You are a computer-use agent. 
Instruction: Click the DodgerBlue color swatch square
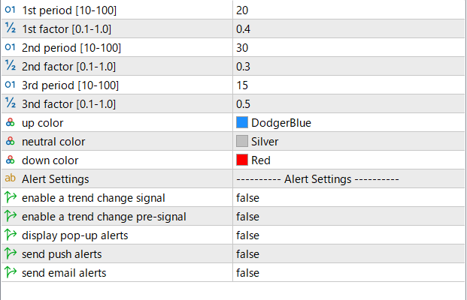coord(242,122)
